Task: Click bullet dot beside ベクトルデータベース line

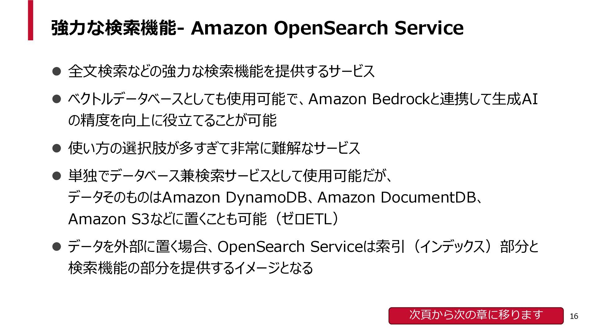Action: click(56, 99)
